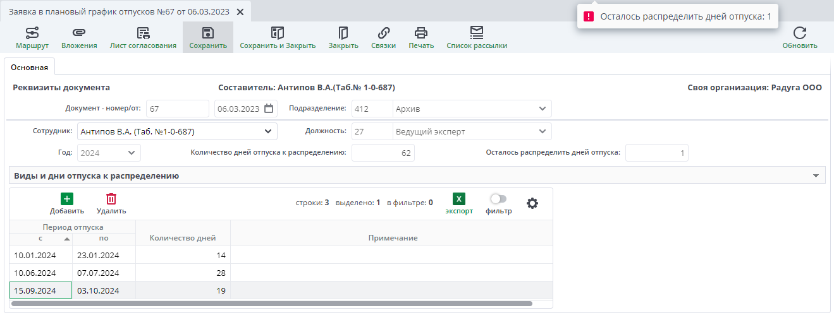The image size is (834, 315).
Task: Open Сотрудник Антипов В.А. dropdown
Action: 267,131
